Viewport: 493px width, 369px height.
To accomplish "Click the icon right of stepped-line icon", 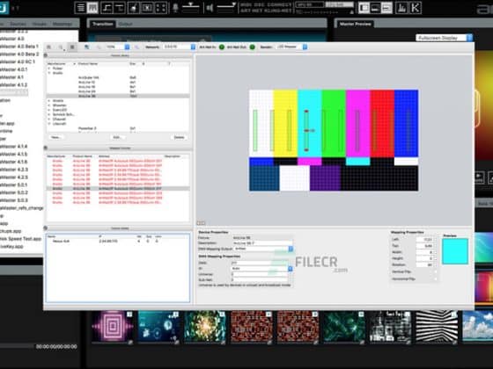I will (119, 8).
